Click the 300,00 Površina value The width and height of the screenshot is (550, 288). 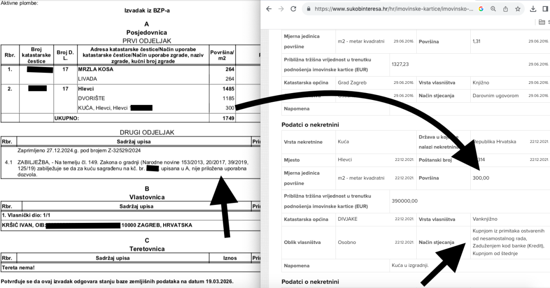480,178
